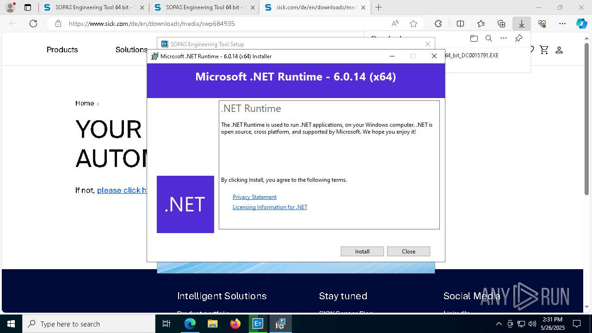
Task: Open the Favorites list icon
Action: click(x=481, y=24)
